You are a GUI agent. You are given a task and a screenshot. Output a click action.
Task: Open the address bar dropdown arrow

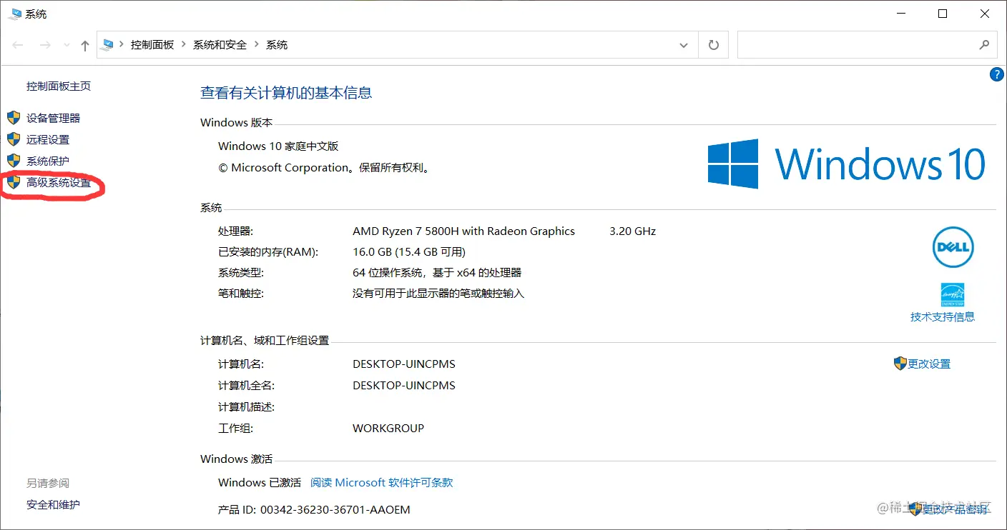click(683, 44)
